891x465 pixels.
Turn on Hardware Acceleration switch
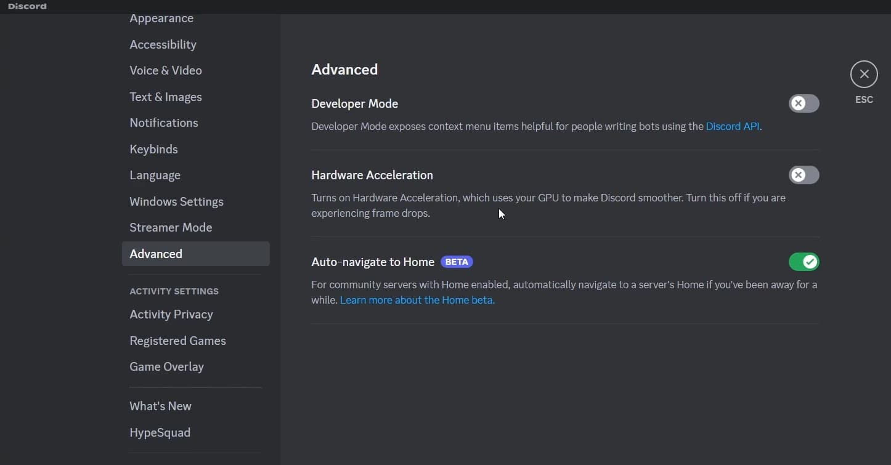(x=804, y=175)
